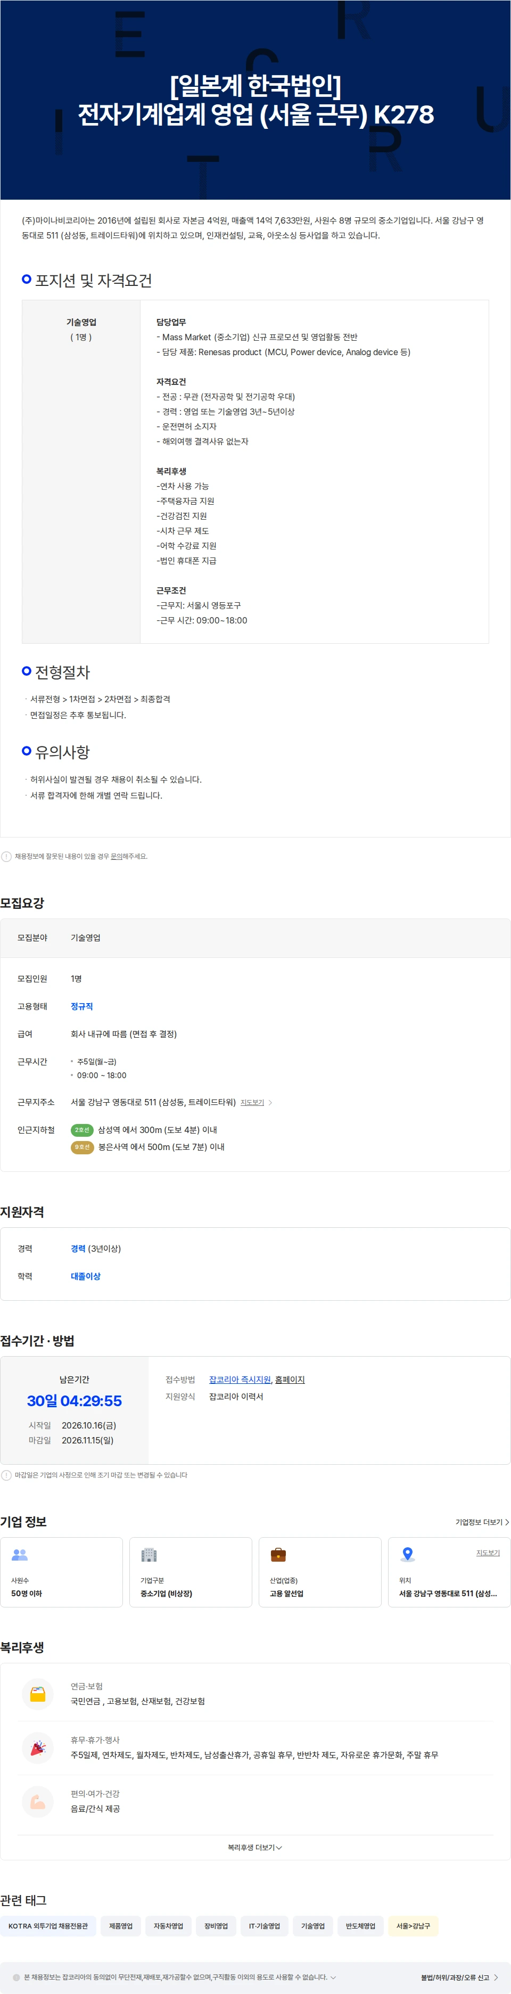The width and height of the screenshot is (511, 1994).
Task: Open 기업정보 더보기 link
Action: pyautogui.click(x=482, y=1522)
